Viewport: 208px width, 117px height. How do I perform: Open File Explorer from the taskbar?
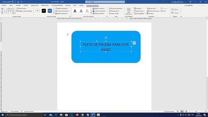click(x=61, y=115)
